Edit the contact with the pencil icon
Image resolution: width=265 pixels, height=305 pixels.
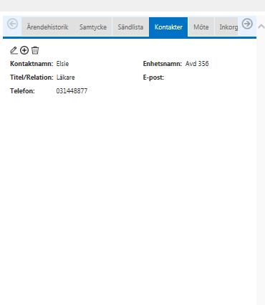tap(14, 50)
